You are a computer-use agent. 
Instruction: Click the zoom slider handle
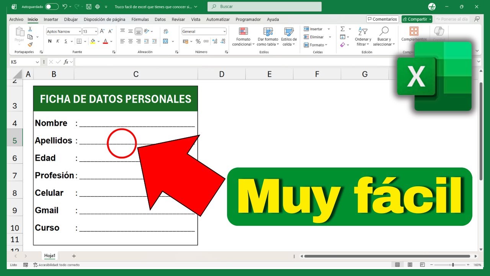tap(453, 265)
